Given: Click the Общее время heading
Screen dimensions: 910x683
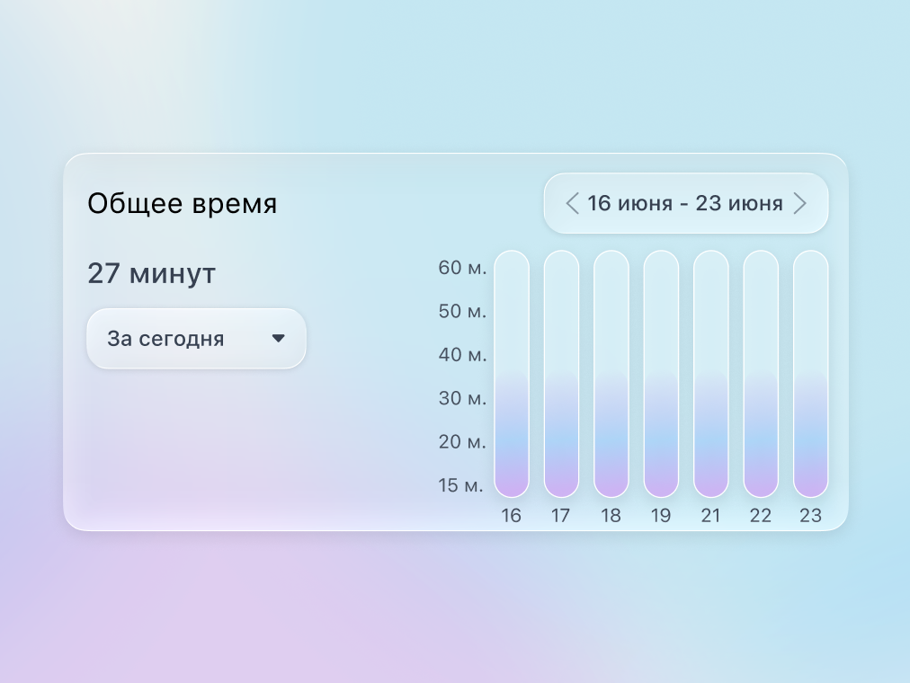Looking at the screenshot, I should point(183,203).
